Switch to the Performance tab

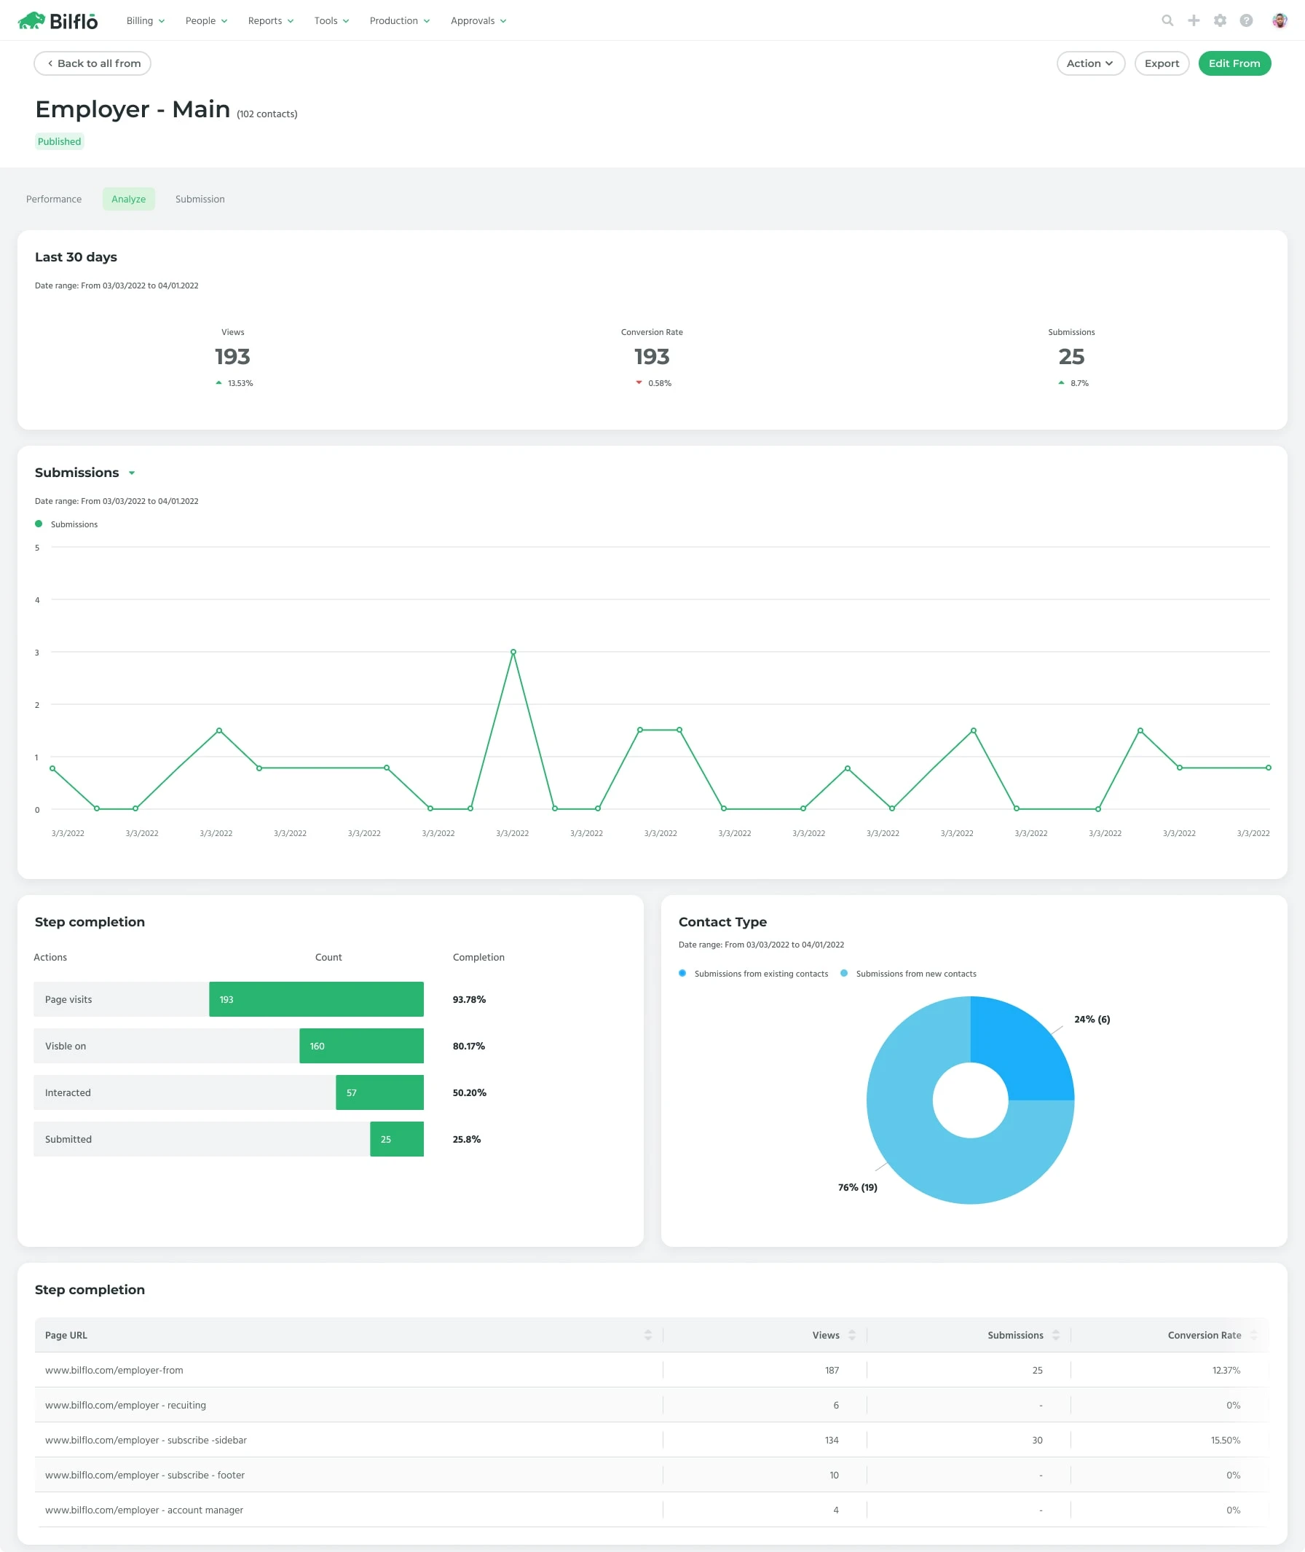pos(54,199)
